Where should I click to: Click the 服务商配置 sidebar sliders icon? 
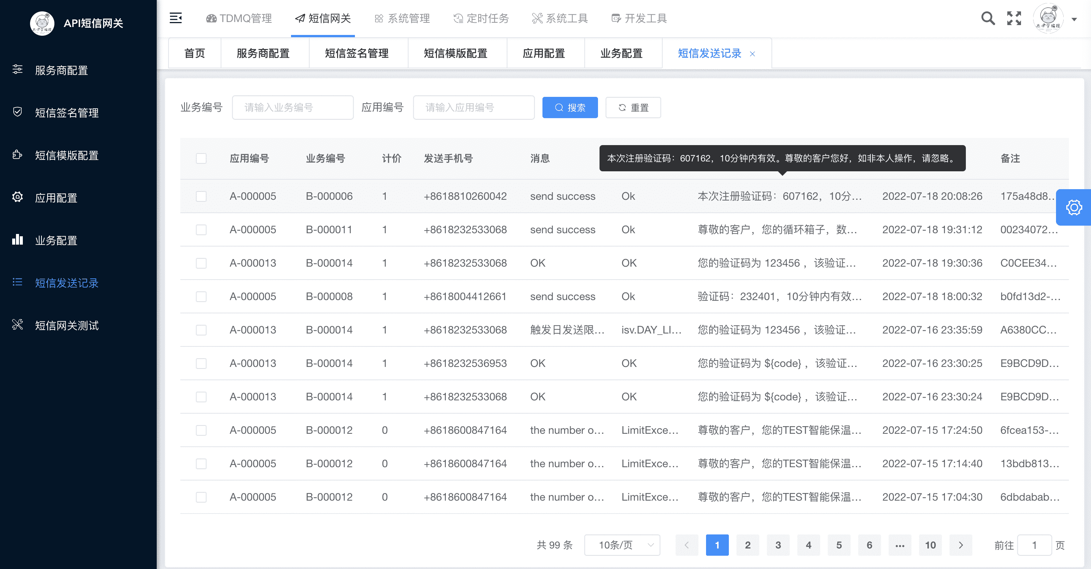[17, 70]
